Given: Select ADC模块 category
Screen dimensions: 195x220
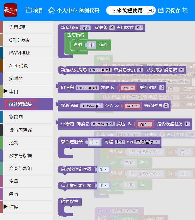Looking at the screenshot, I should click(27, 66).
